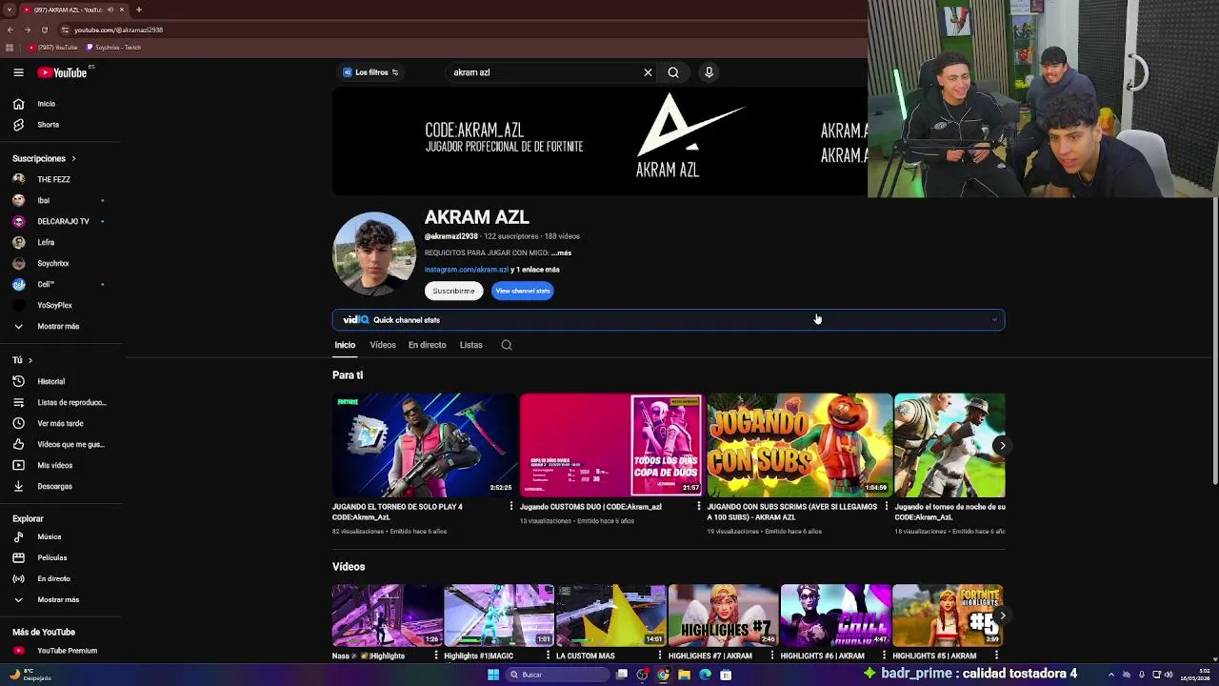The image size is (1219, 686).
Task: Expand 'Mostrar más' under subscriptions
Action: tap(60, 326)
